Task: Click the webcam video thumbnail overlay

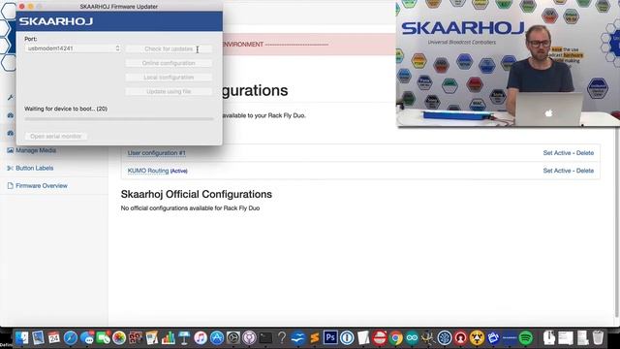Action: pos(508,63)
